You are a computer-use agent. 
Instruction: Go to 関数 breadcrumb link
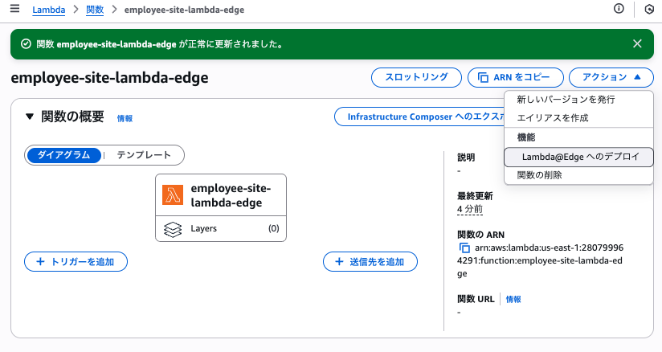(x=95, y=10)
